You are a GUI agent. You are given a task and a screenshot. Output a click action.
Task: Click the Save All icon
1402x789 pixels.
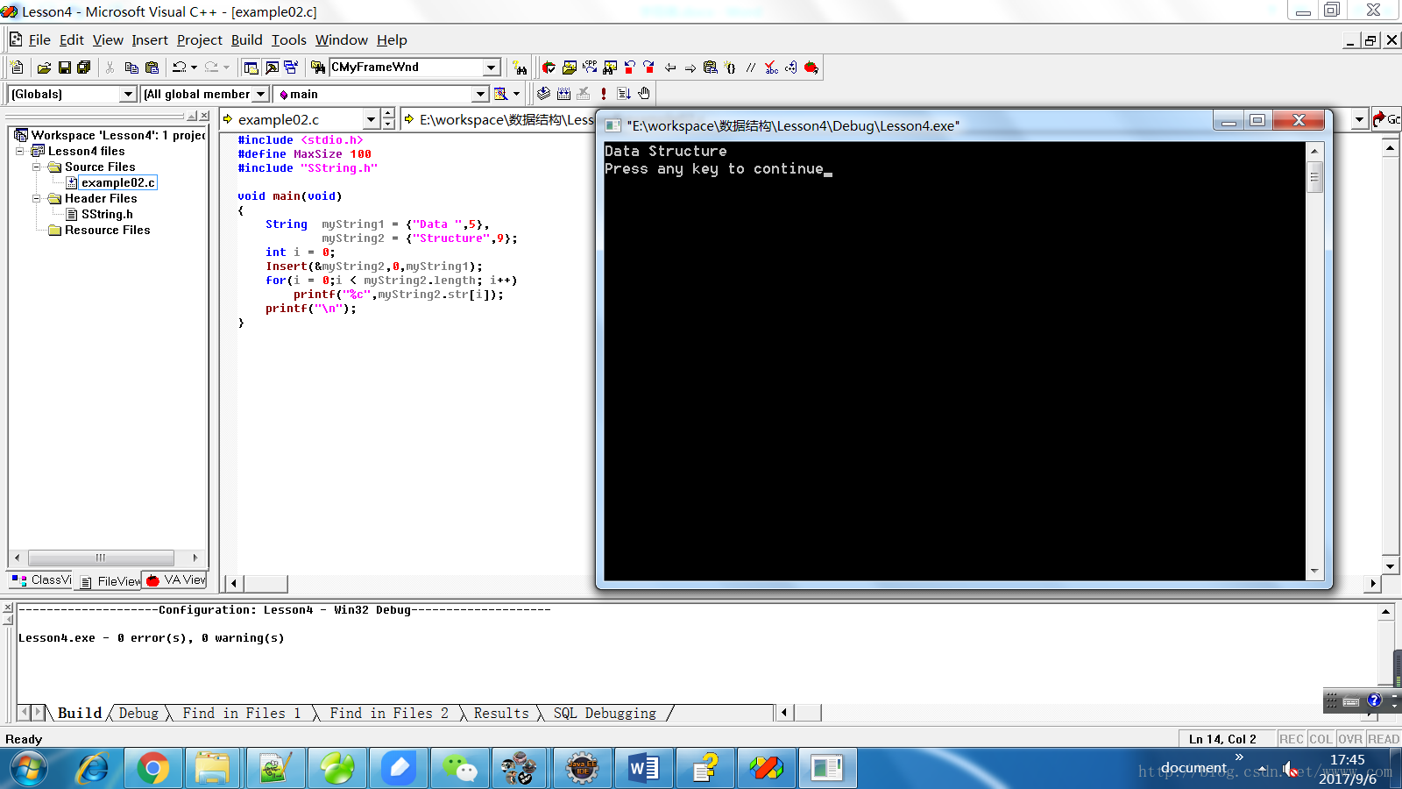pos(84,68)
